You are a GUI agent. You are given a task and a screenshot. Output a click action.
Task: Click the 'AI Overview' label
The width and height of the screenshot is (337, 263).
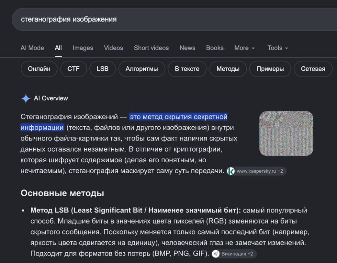[51, 98]
